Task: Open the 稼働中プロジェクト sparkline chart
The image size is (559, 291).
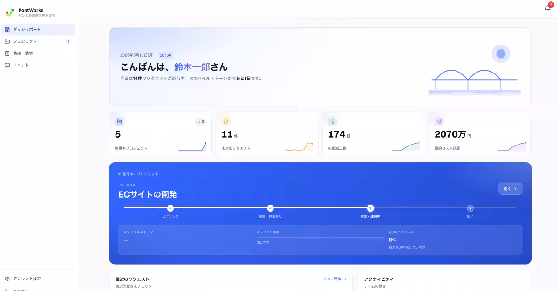Action: coord(192,146)
